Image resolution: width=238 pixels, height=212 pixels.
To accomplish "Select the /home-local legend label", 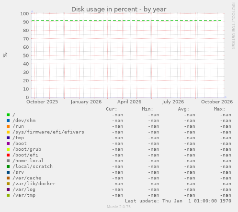I will pyautogui.click(x=28, y=161).
